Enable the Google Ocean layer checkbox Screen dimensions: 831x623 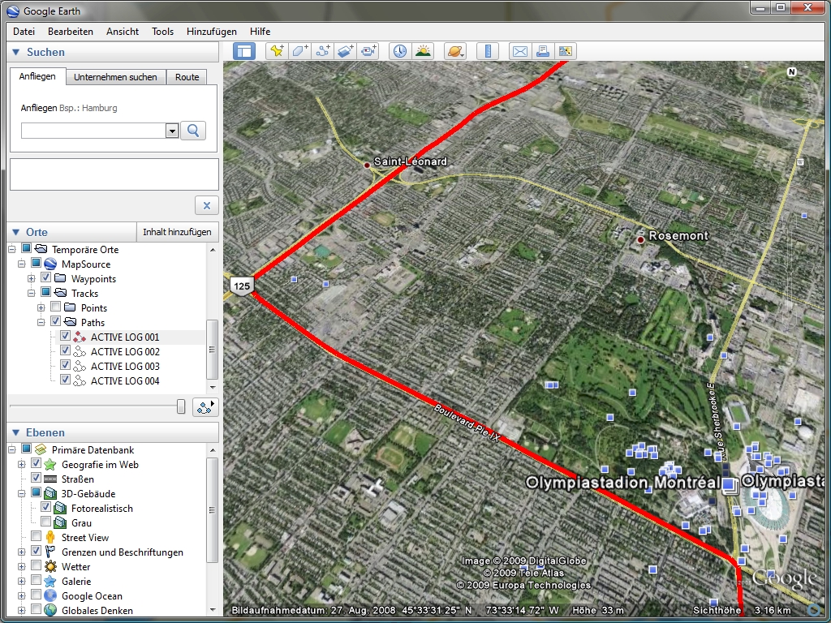36,595
